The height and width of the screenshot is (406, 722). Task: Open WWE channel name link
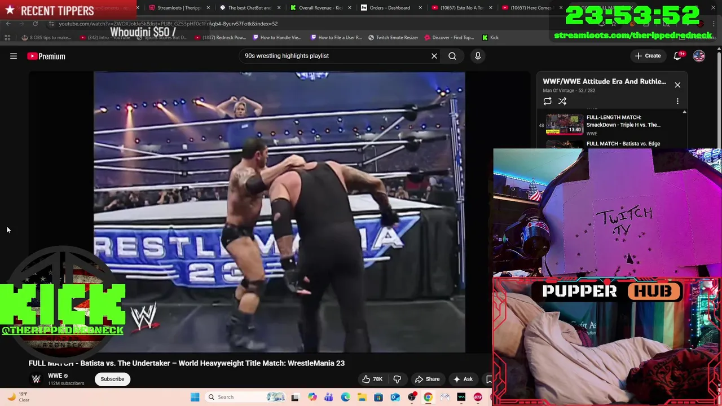(x=55, y=376)
